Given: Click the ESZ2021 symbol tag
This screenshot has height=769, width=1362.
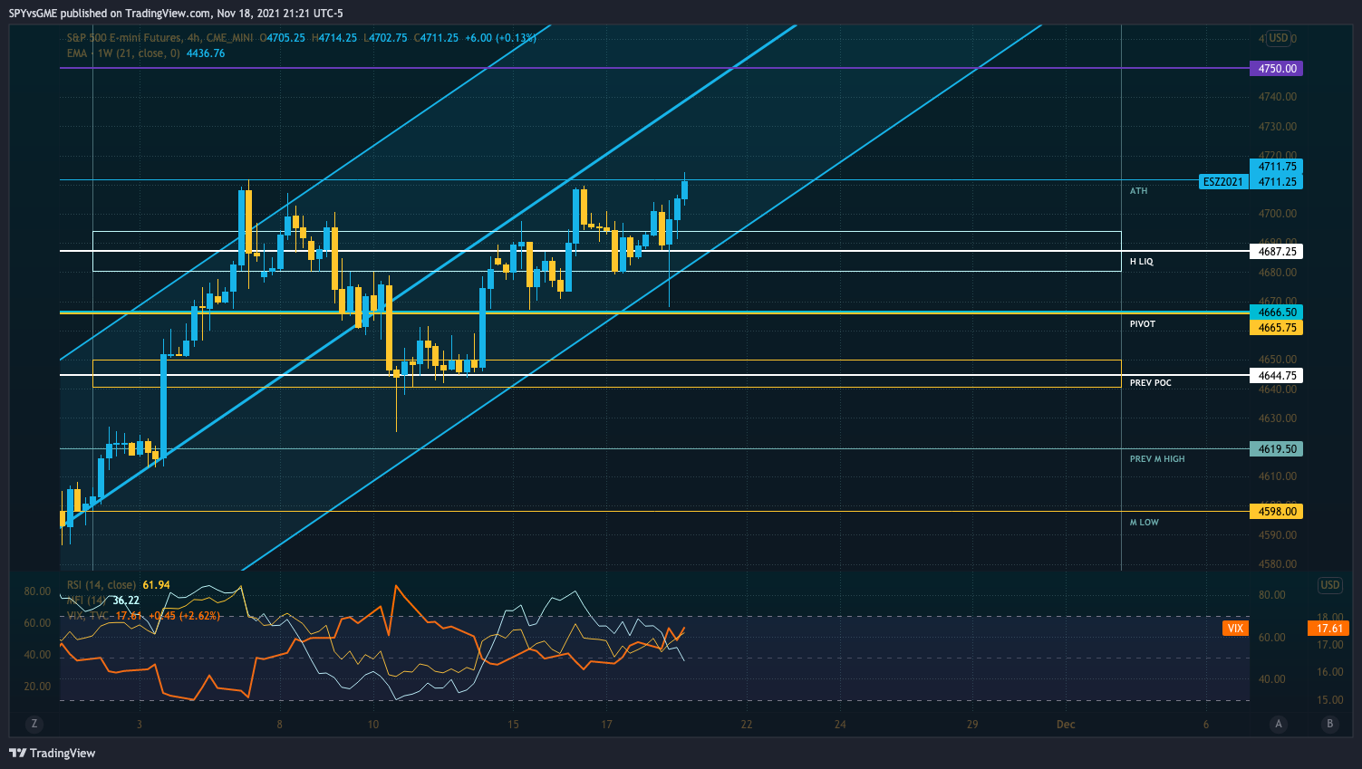Looking at the screenshot, I should (x=1223, y=182).
